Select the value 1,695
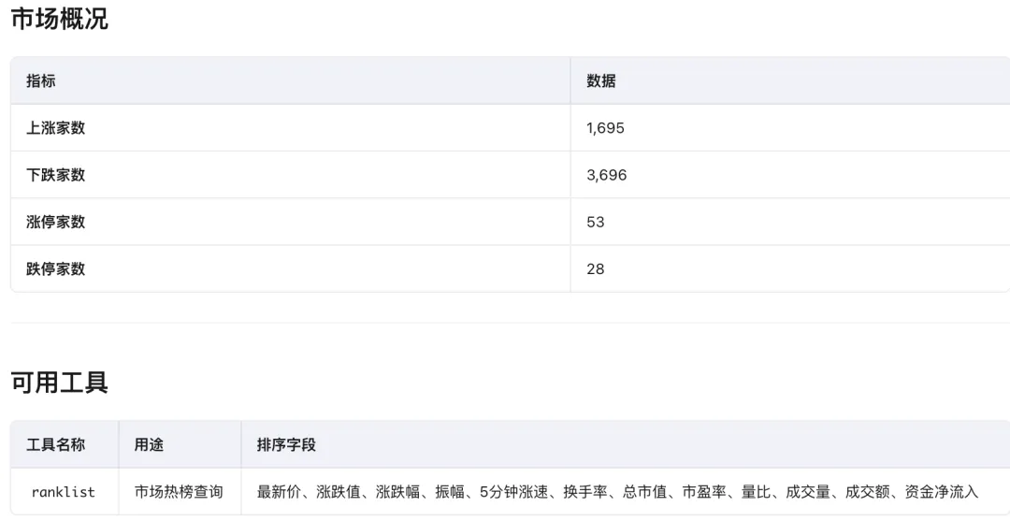Image resolution: width=1010 pixels, height=521 pixels. coord(605,128)
